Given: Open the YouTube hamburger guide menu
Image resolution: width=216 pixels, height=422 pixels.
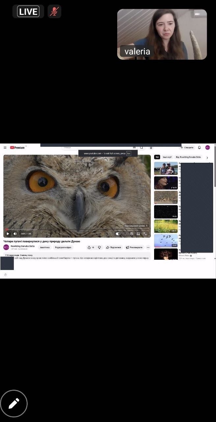Looking at the screenshot, I should pos(5,148).
